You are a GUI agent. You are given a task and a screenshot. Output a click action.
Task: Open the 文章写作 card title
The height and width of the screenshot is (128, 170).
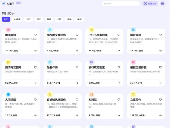[136, 100]
